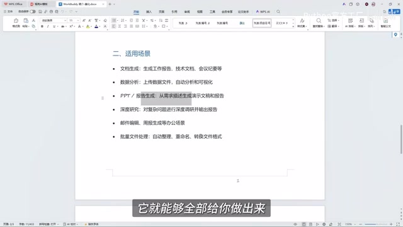Open the new tab dropdown arrow beside plus
This screenshot has height=227, width=403.
pyautogui.click(x=115, y=4)
